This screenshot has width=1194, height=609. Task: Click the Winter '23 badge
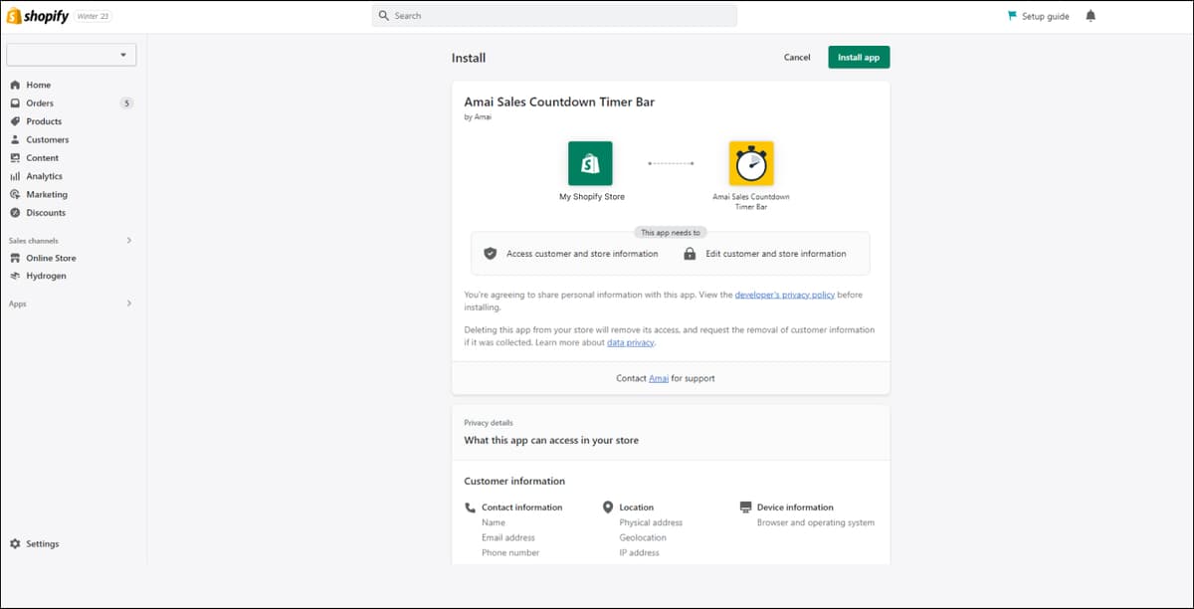click(x=94, y=16)
